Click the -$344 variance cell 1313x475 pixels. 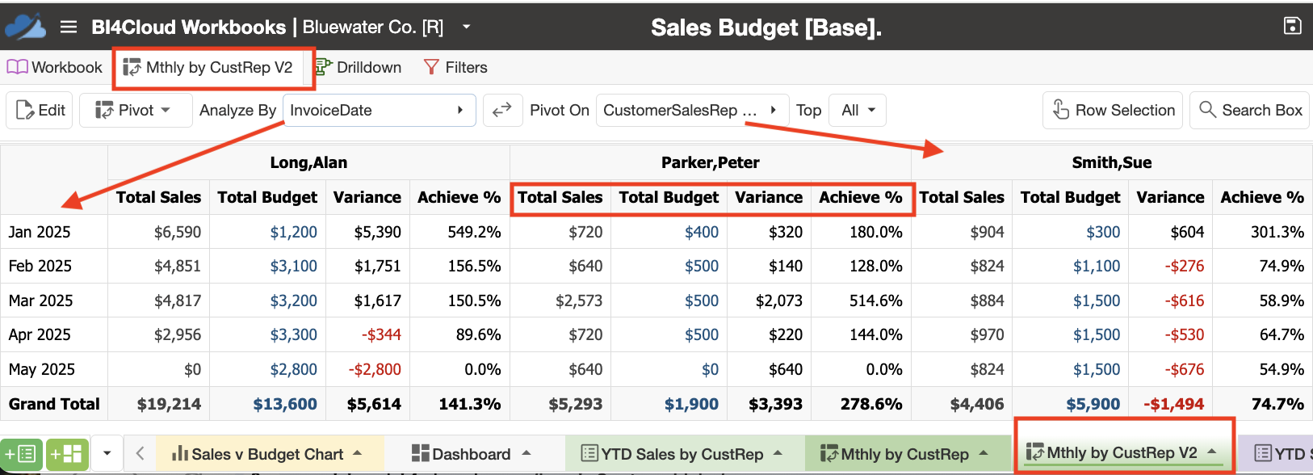(x=381, y=334)
